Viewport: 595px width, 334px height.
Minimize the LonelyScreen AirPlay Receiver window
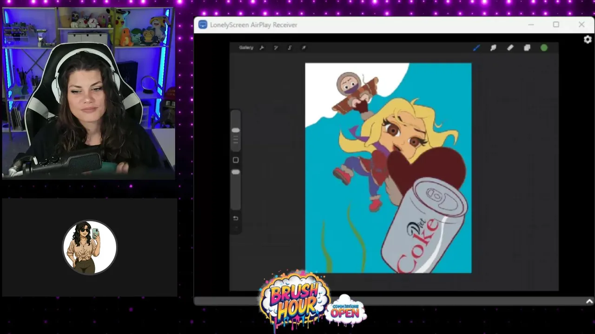tap(531, 25)
